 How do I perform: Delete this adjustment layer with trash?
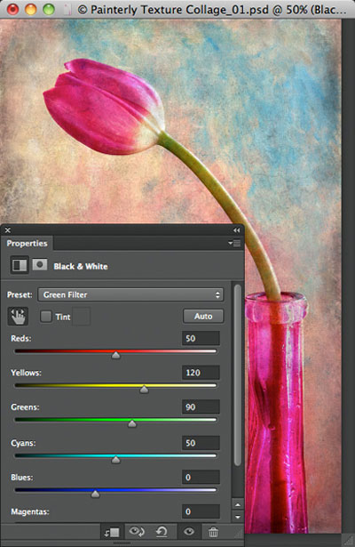point(213,533)
